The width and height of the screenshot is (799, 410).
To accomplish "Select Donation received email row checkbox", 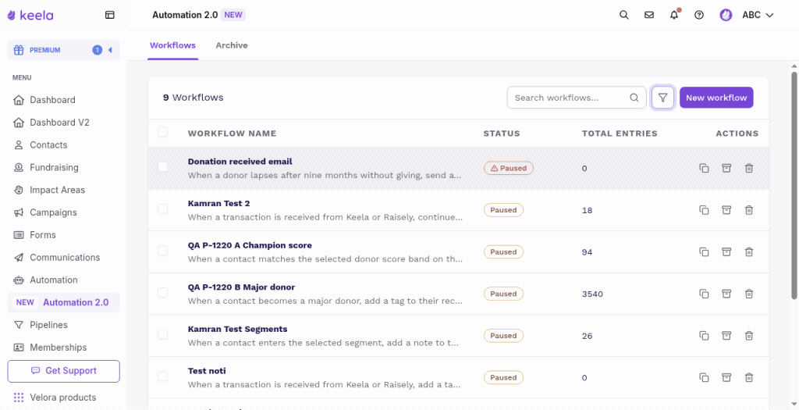I will 162,167.
